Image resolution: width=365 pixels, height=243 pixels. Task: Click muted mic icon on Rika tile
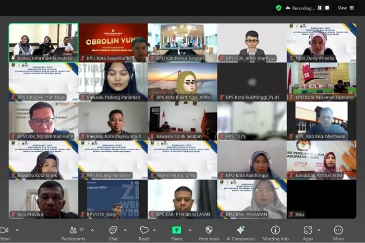[291, 214]
